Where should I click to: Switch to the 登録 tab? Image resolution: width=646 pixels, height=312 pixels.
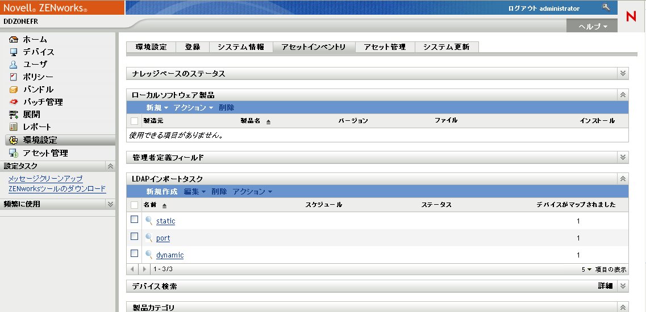(x=193, y=47)
